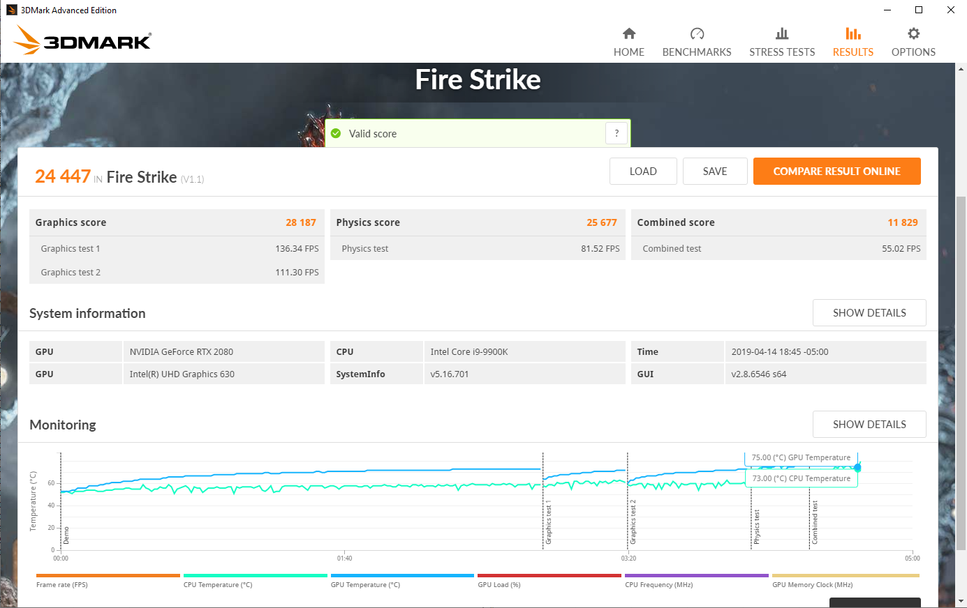Click the Graphics test 2 chart marker
The height and width of the screenshot is (608, 967).
click(633, 522)
